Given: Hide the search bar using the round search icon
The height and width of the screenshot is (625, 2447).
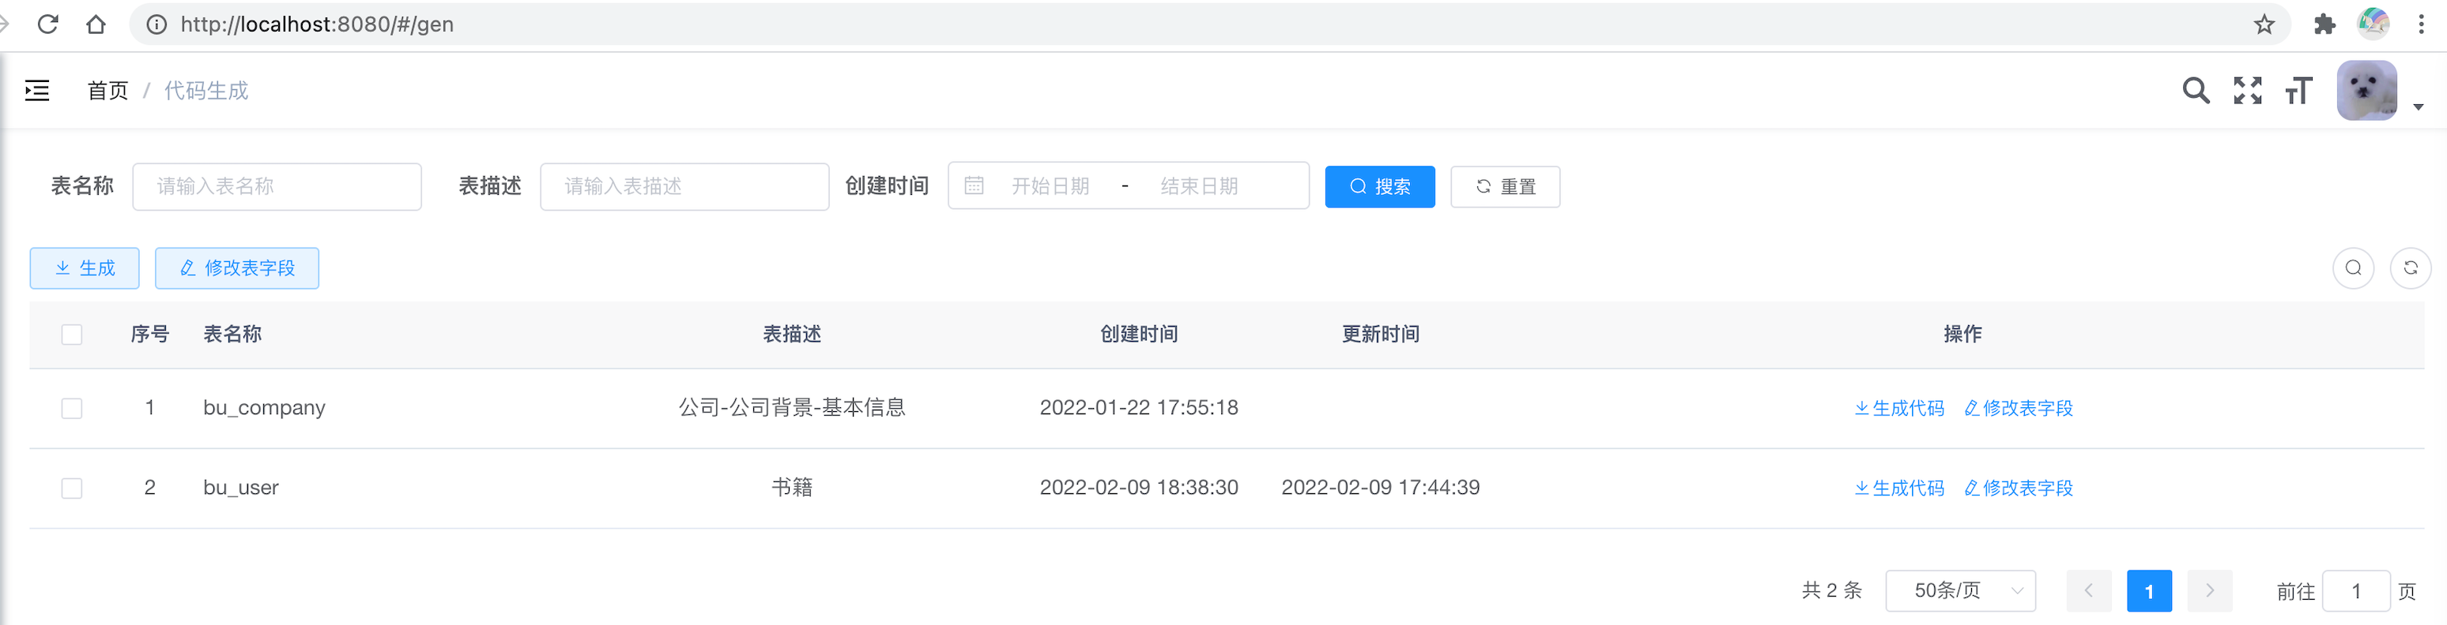Looking at the screenshot, I should 2353,268.
